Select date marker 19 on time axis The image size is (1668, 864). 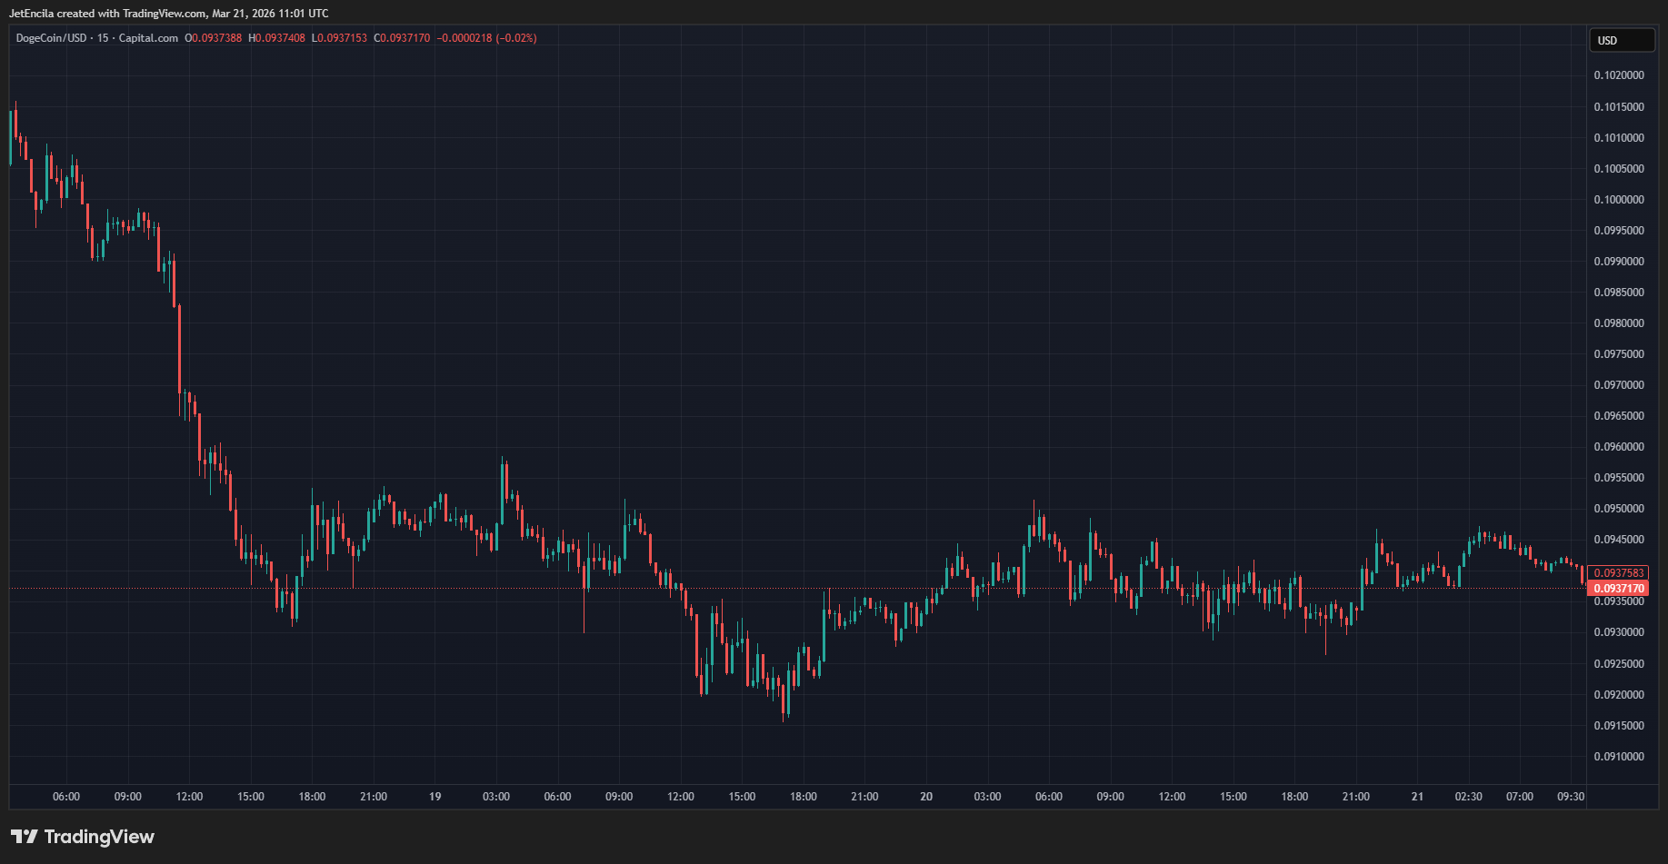[435, 797]
